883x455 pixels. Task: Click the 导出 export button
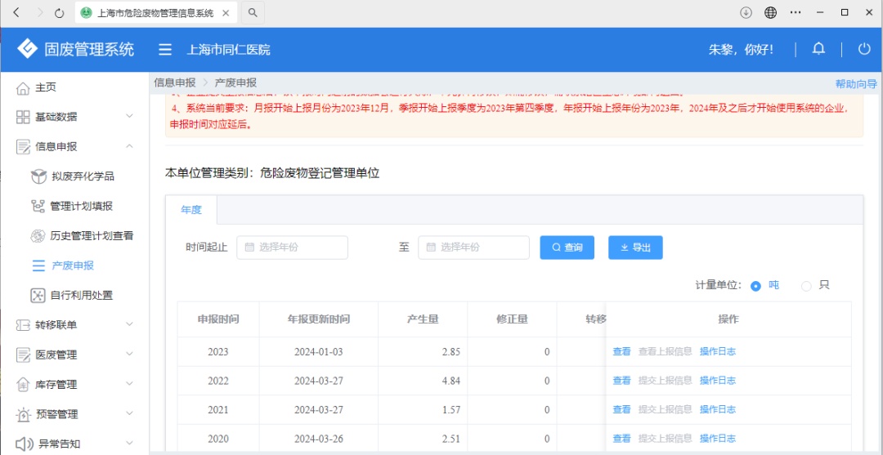tap(635, 248)
